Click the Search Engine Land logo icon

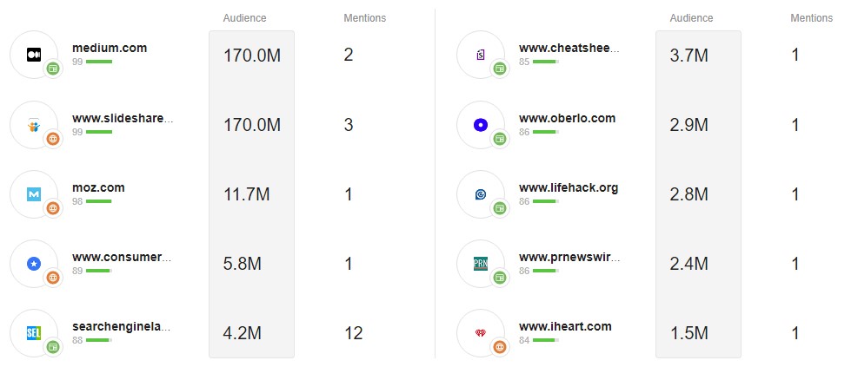tap(34, 333)
